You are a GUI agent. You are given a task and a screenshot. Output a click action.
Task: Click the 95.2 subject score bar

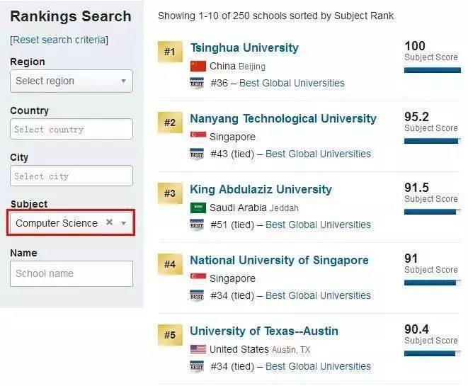pyautogui.click(x=432, y=141)
